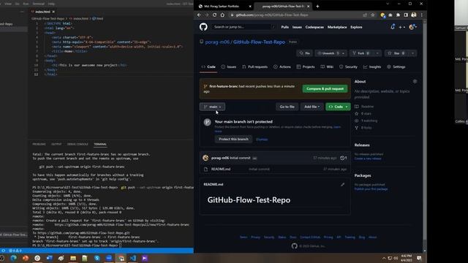Expand the Fork options dropdown arrow
This screenshot has height=263, width=468.
pos(377,53)
